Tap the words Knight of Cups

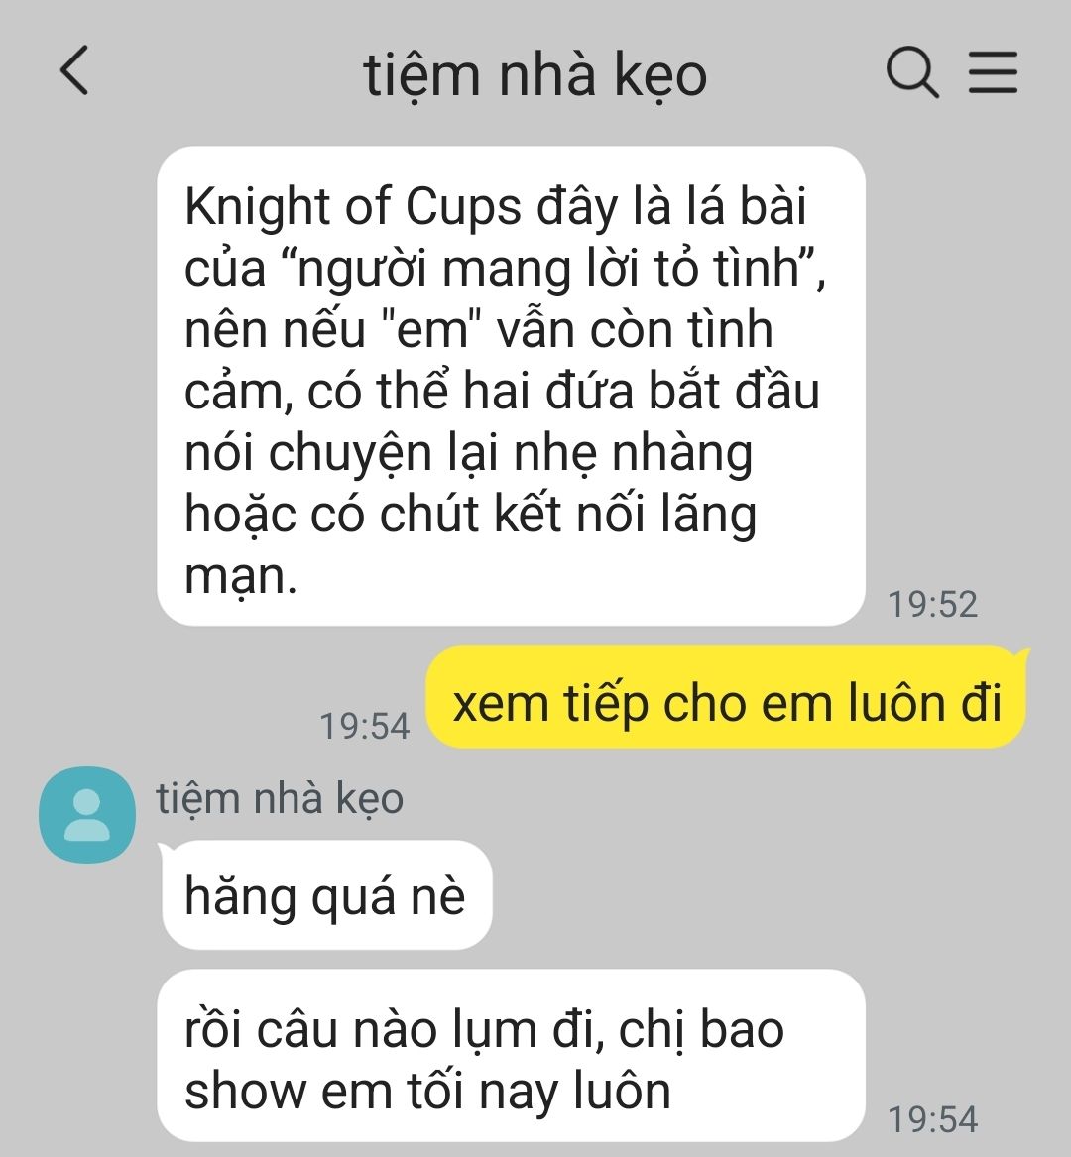(x=354, y=206)
